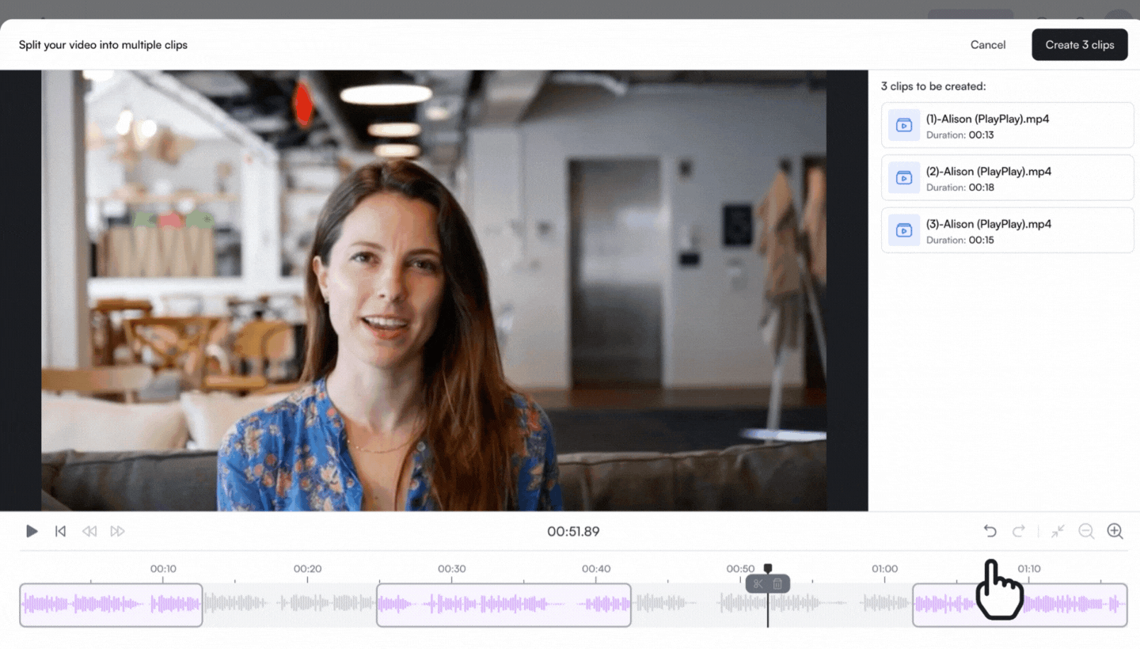Click the rewind icon in playback controls

[89, 531]
